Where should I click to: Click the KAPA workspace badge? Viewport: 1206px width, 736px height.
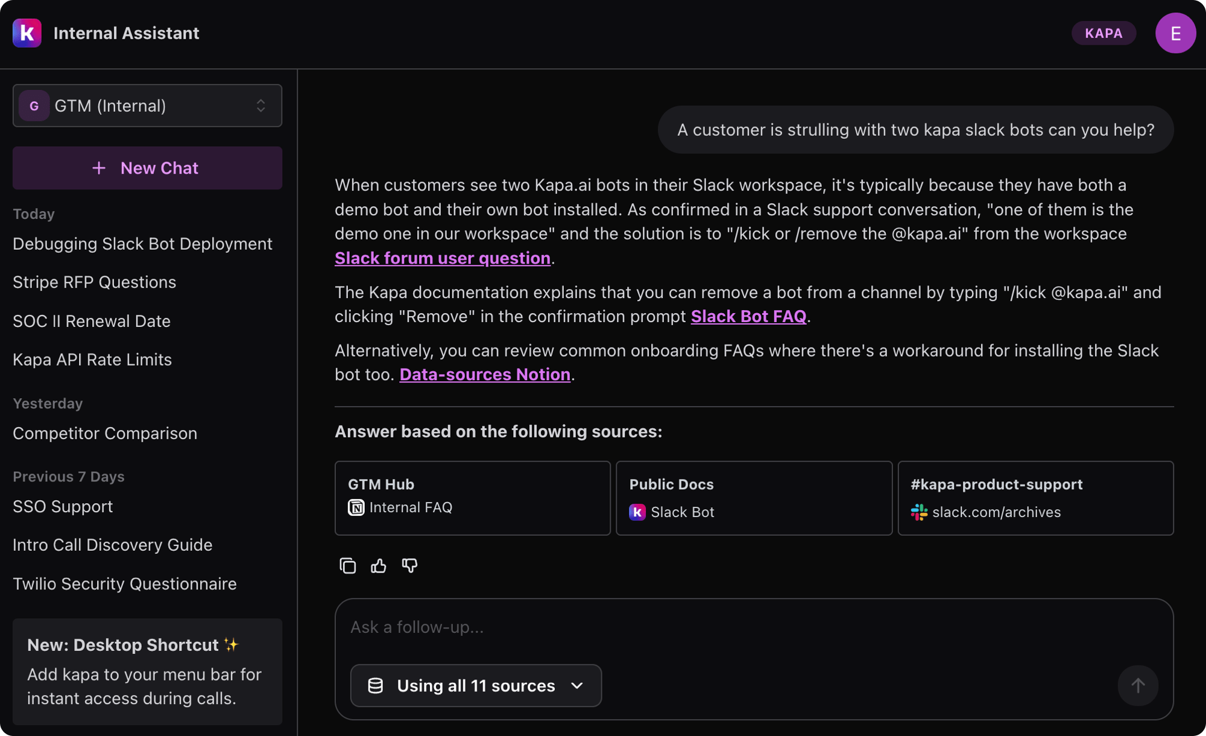click(x=1103, y=33)
